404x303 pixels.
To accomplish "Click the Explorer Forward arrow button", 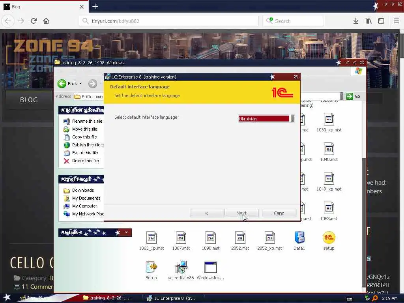I will (x=93, y=84).
